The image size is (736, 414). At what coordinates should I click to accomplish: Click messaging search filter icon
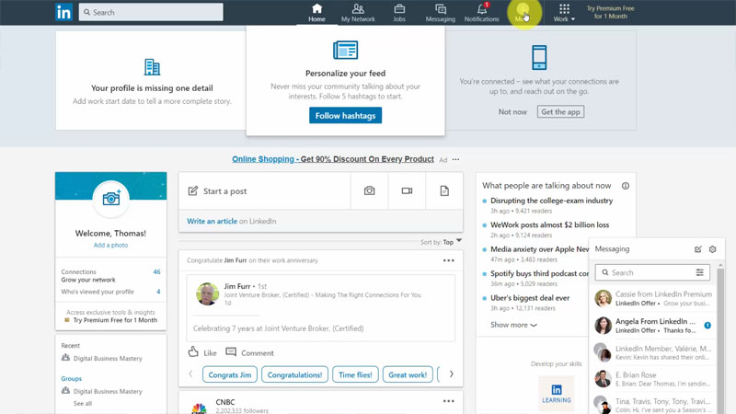pyautogui.click(x=700, y=272)
